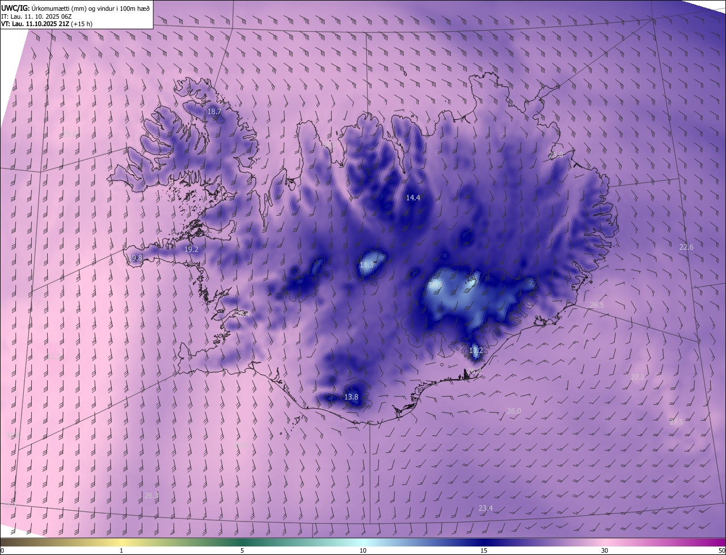Click the 0 tick on the color scale
Screen dimensions: 726x555
click(2, 550)
